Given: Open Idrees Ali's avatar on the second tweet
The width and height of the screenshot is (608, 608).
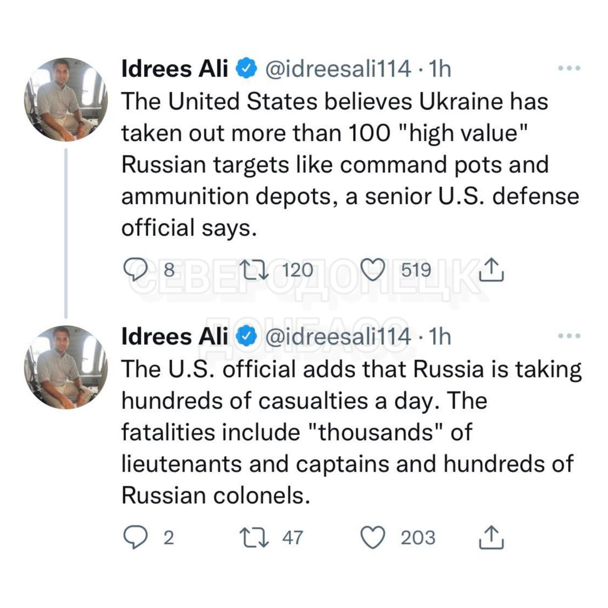Looking at the screenshot, I should click(66, 367).
